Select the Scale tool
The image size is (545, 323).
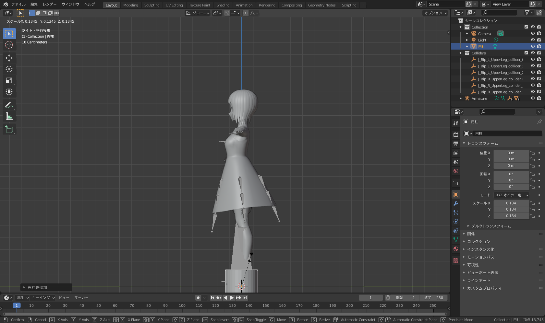(9, 81)
